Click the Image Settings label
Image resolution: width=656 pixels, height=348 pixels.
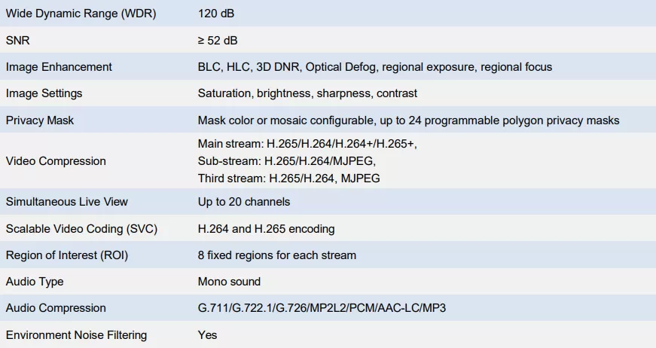[x=44, y=93]
